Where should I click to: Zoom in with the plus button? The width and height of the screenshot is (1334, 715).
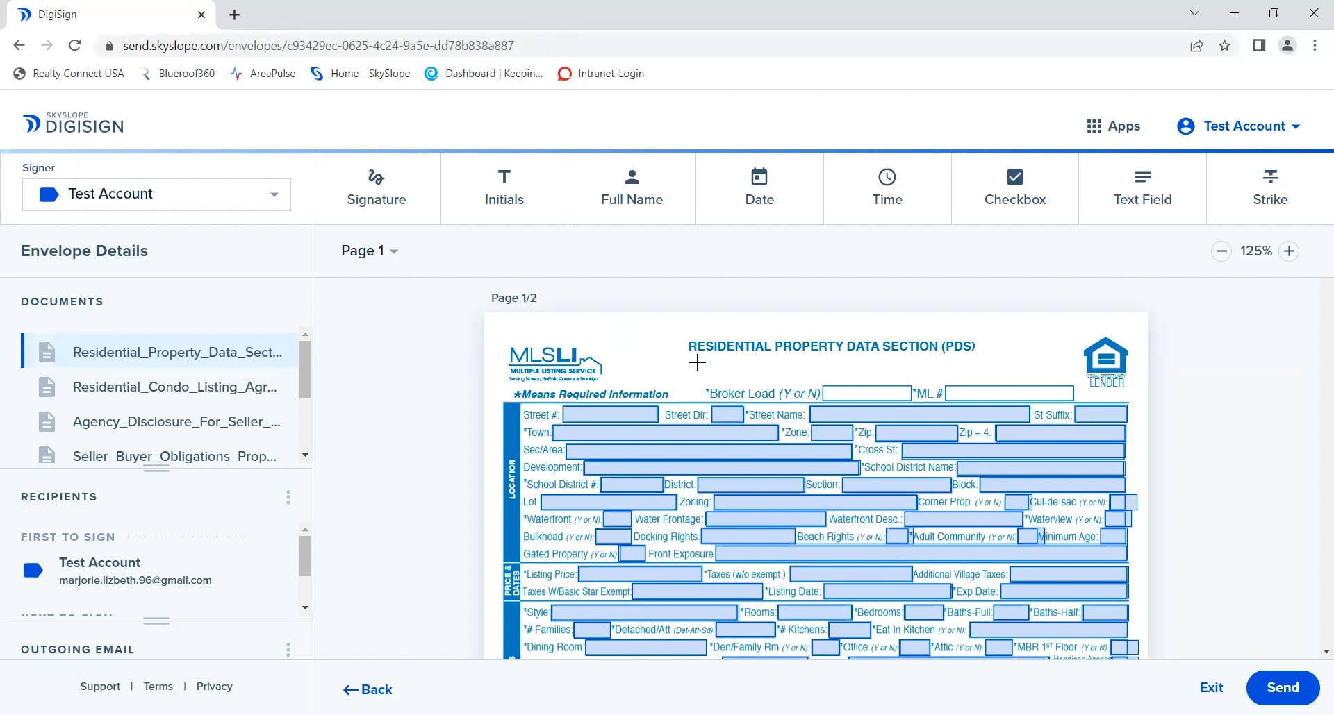[x=1289, y=251]
